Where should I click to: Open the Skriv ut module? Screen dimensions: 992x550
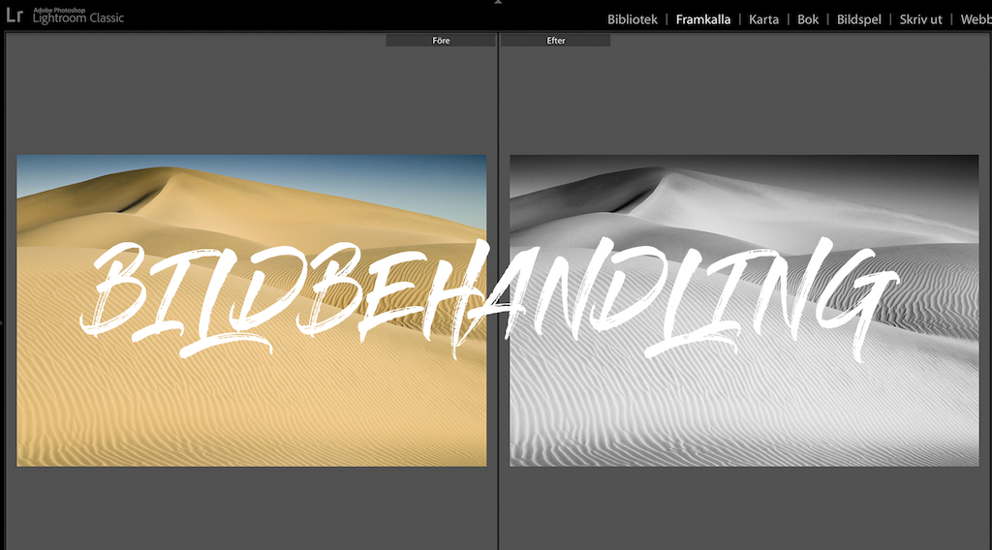pos(920,19)
